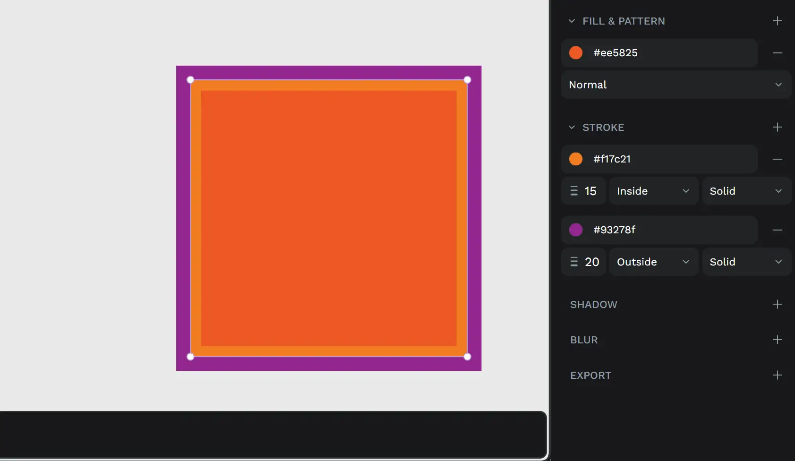Change Solid style of orange stroke

click(x=746, y=191)
